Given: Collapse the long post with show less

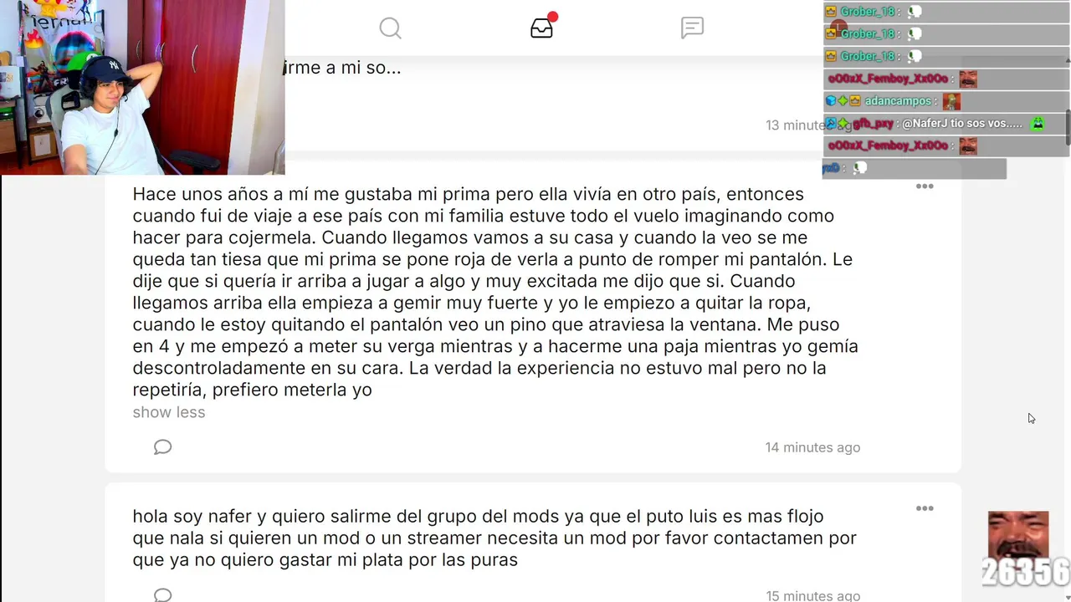Looking at the screenshot, I should [x=168, y=412].
